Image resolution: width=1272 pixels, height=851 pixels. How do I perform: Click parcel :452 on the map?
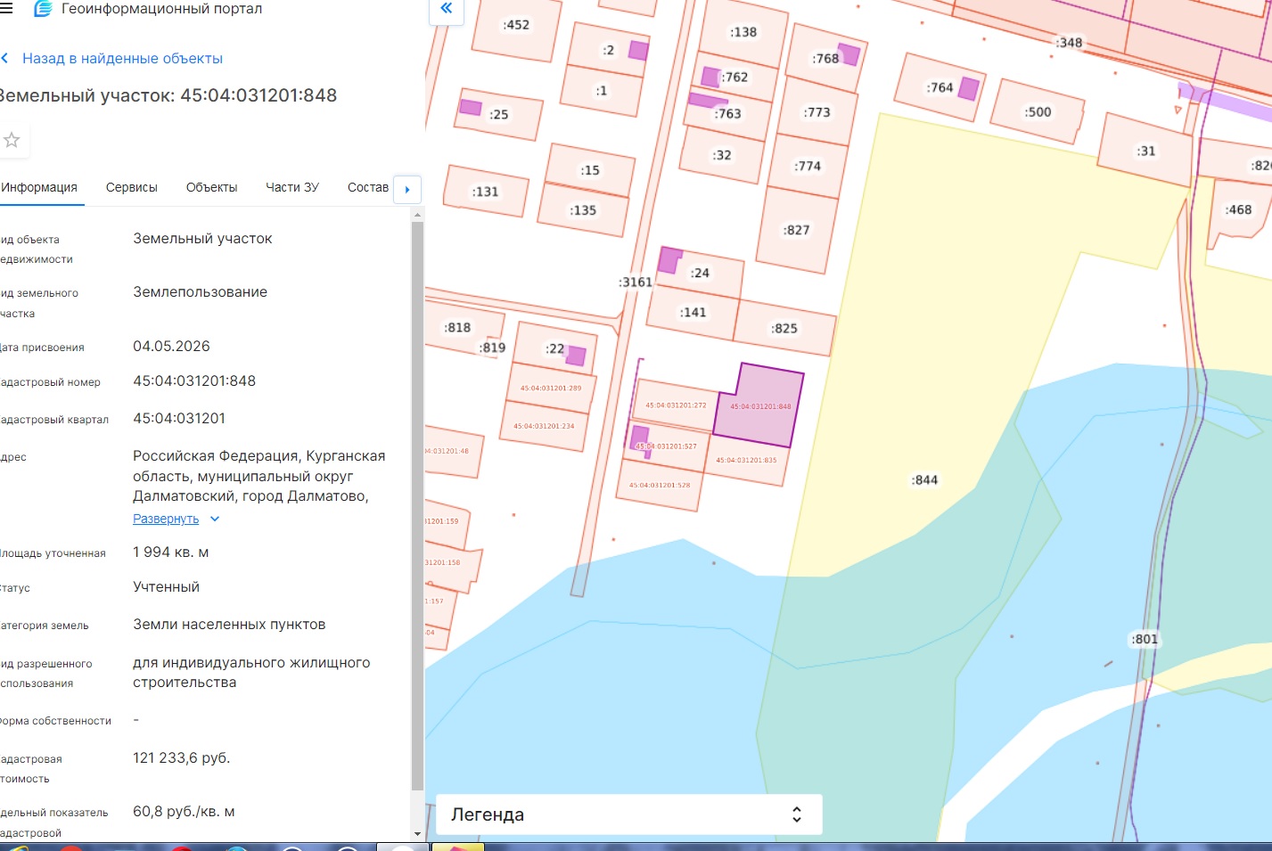(x=516, y=25)
